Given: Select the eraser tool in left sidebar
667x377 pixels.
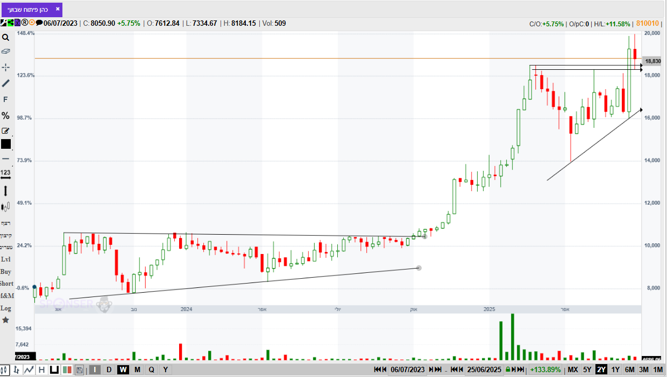Looking at the screenshot, I should 5,52.
